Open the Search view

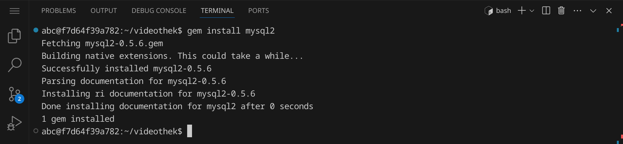[15, 65]
